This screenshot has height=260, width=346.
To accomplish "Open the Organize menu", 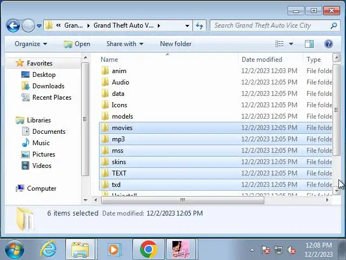I will pyautogui.click(x=31, y=44).
